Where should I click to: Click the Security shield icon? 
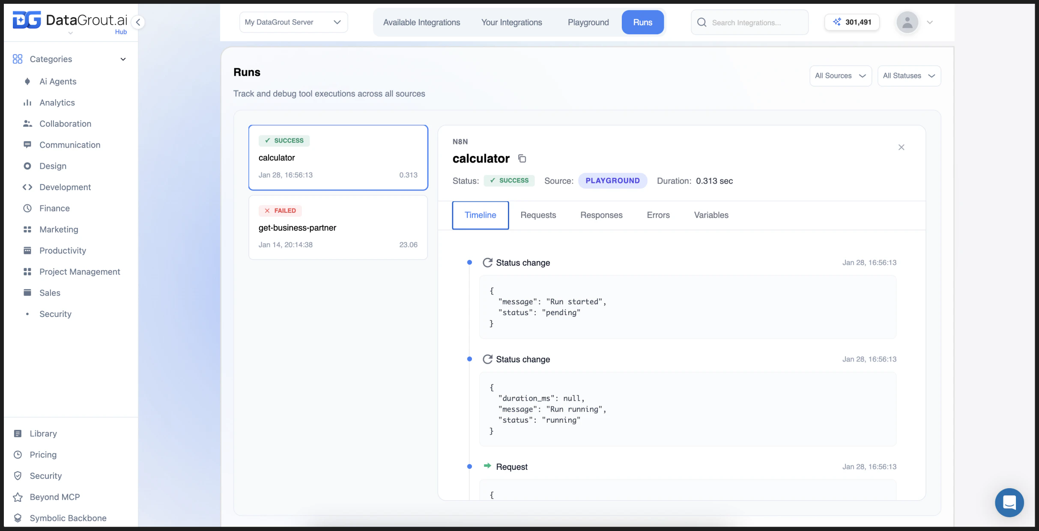tap(18, 476)
